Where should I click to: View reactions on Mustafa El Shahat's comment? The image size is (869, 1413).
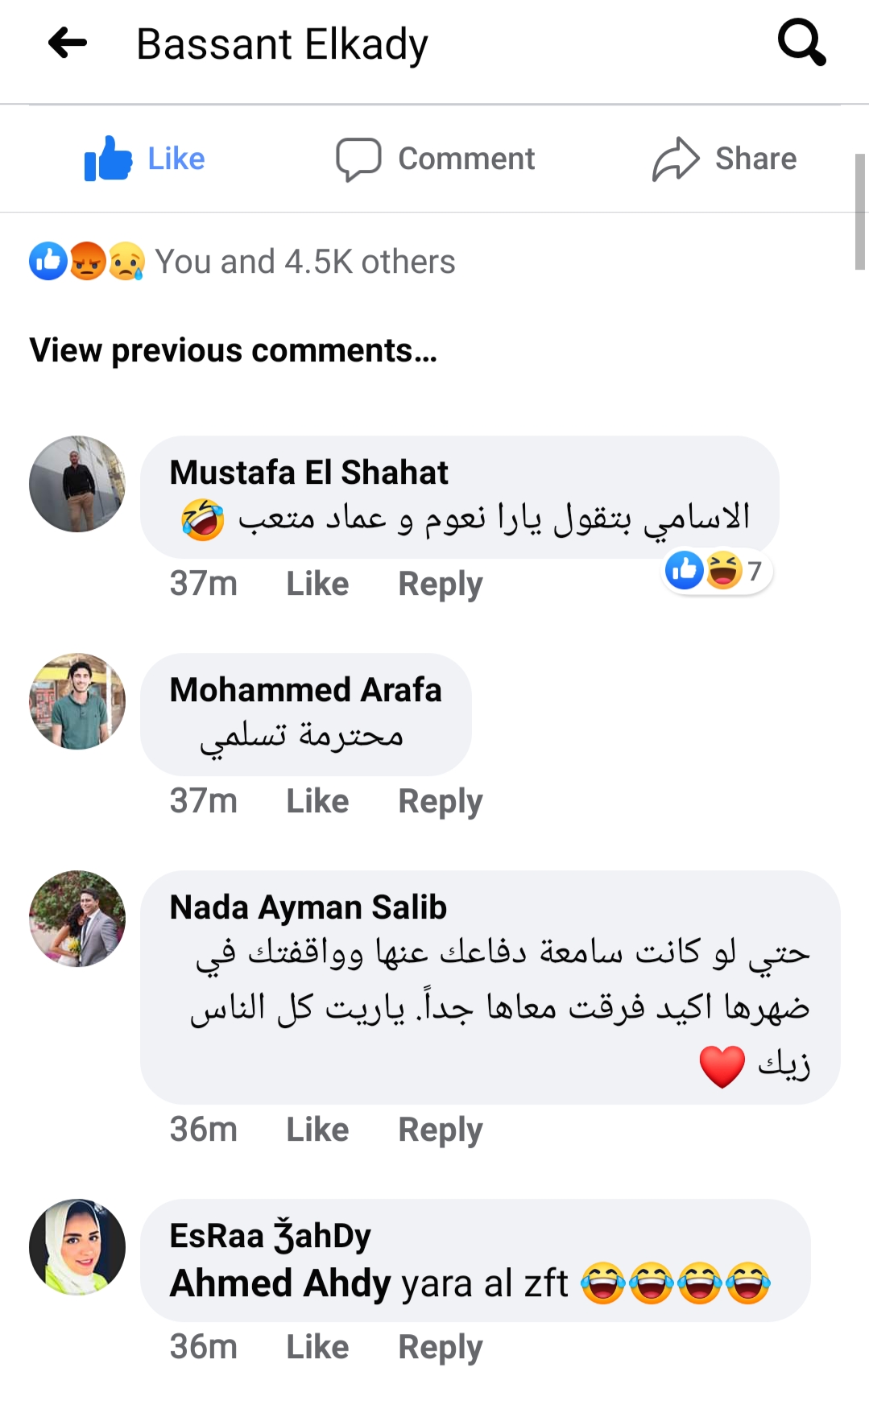(714, 571)
